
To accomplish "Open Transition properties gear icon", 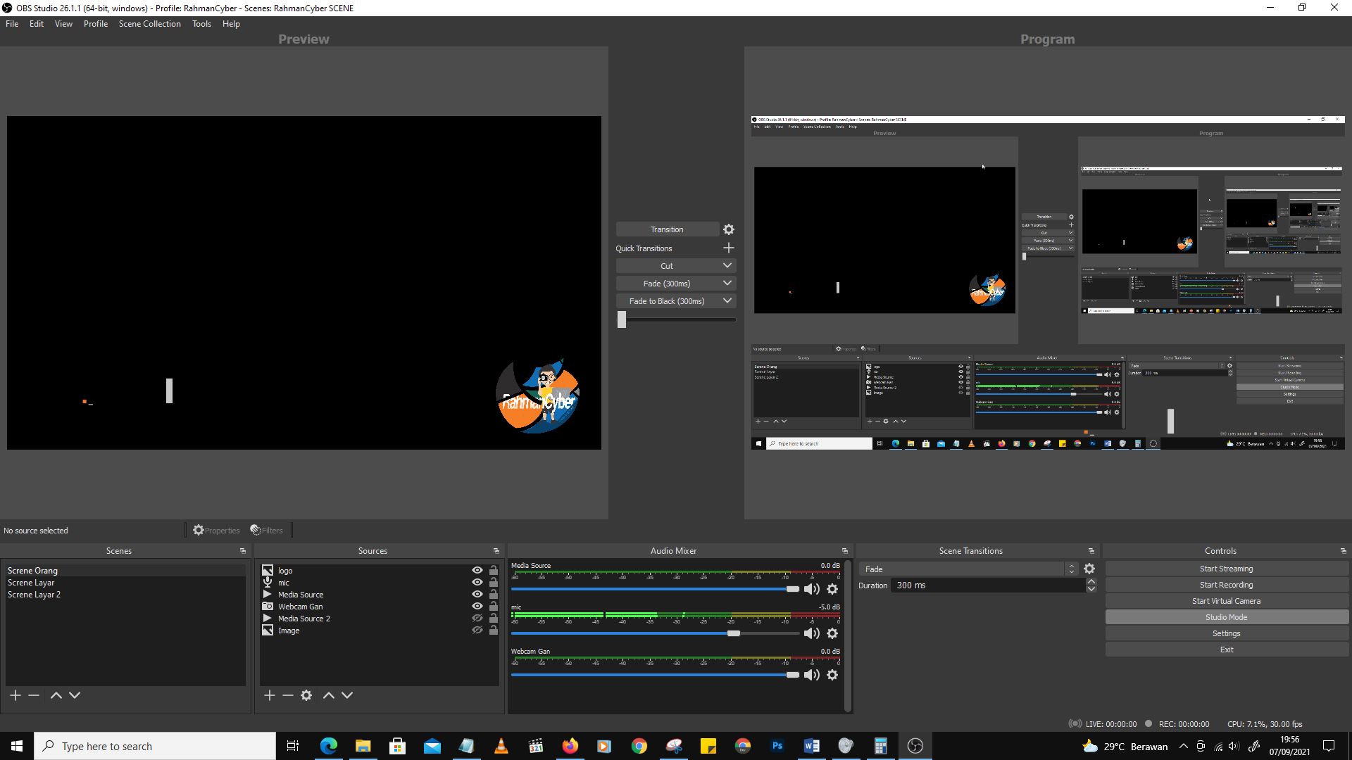I will pyautogui.click(x=728, y=229).
